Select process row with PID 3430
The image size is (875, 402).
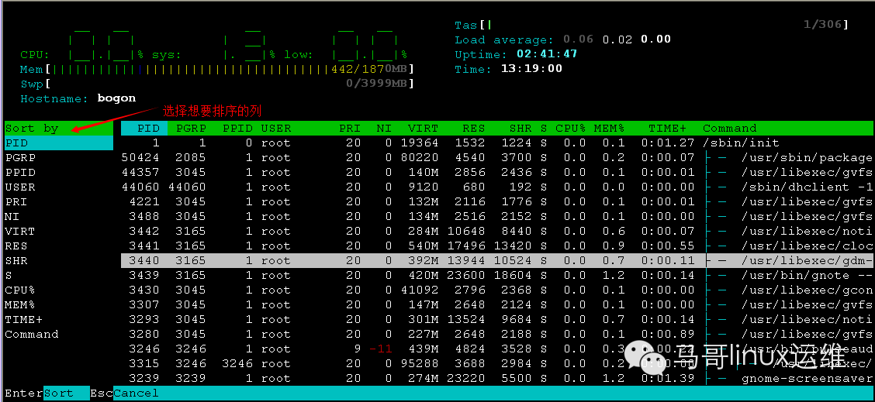(497, 290)
